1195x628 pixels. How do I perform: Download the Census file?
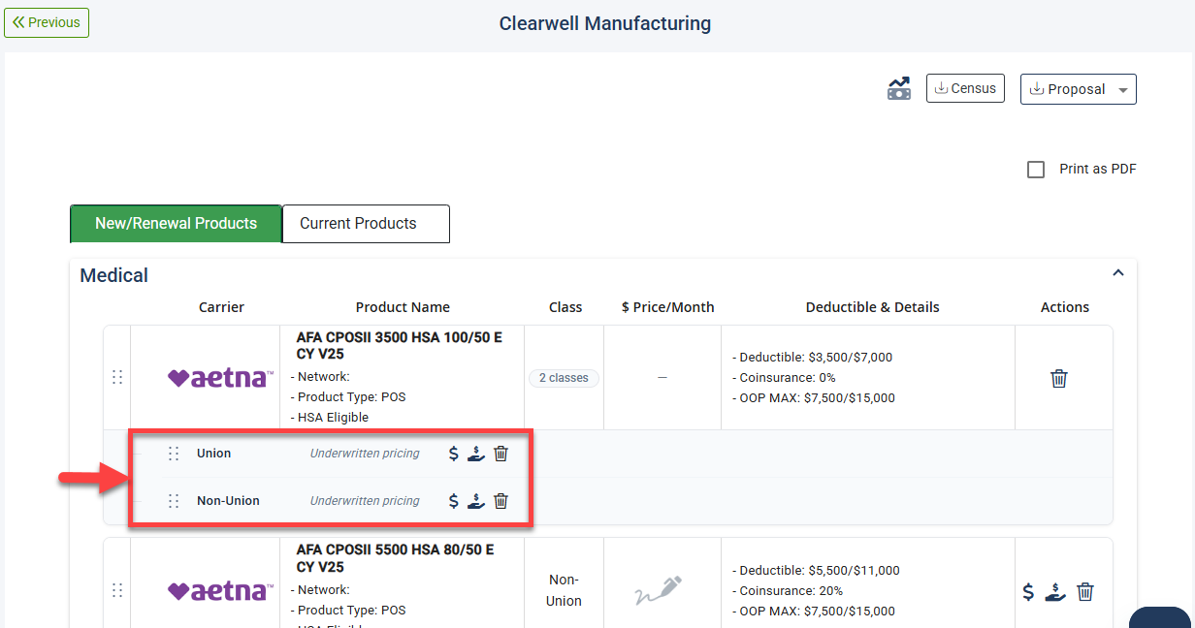pos(965,88)
